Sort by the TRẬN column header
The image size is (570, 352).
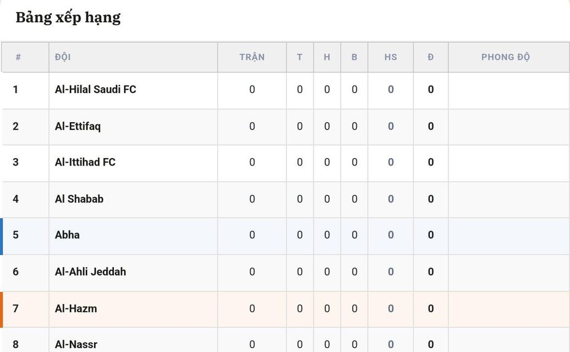(x=252, y=57)
